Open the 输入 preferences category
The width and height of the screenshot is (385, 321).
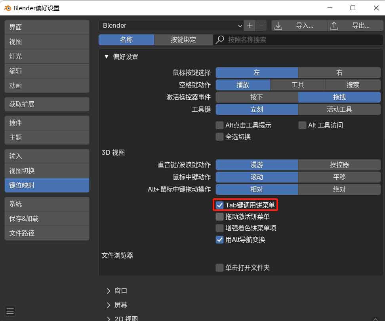tap(47, 156)
